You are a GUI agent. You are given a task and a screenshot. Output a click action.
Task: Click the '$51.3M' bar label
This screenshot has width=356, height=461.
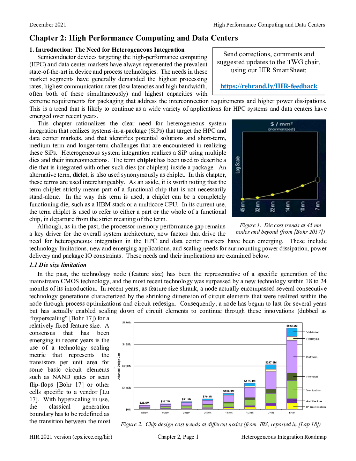(x=186, y=400)
